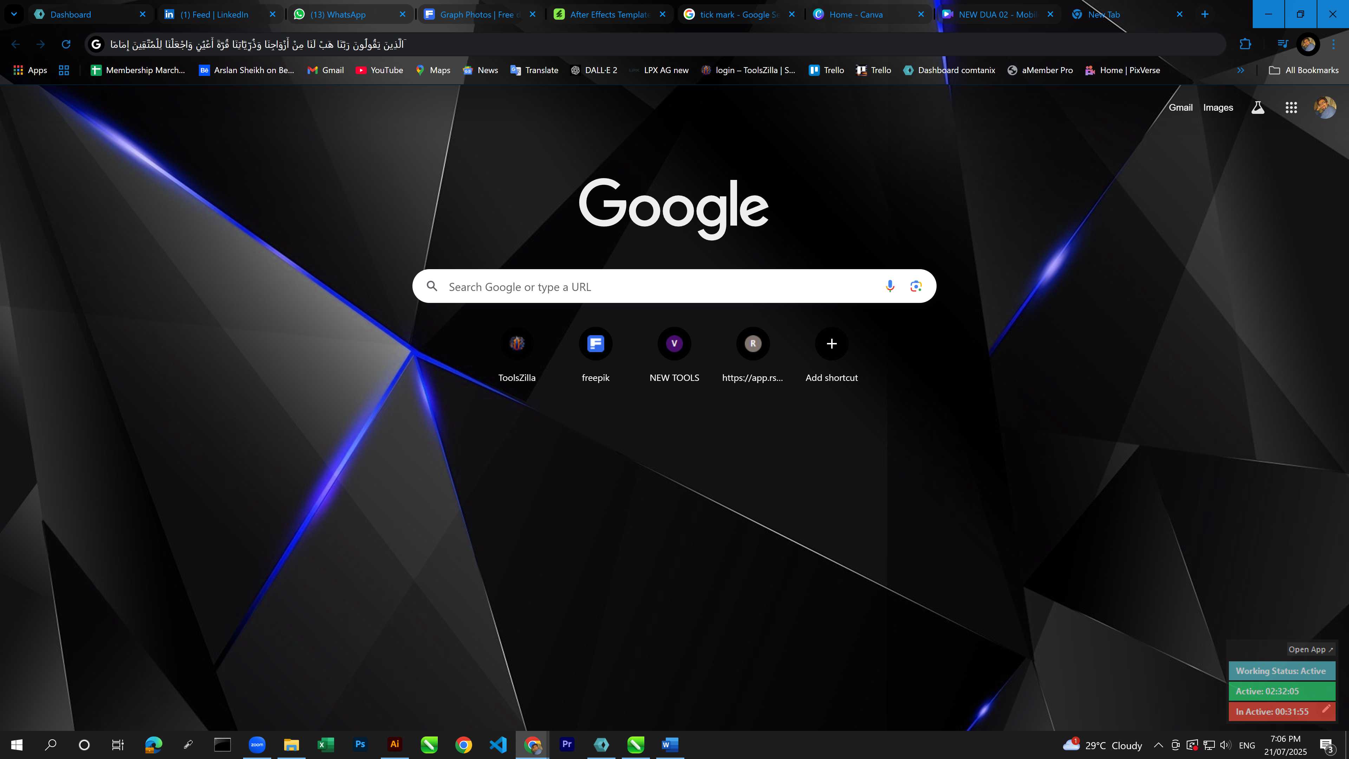The image size is (1349, 759).
Task: Reload the page with refresh icon
Action: pyautogui.click(x=66, y=44)
